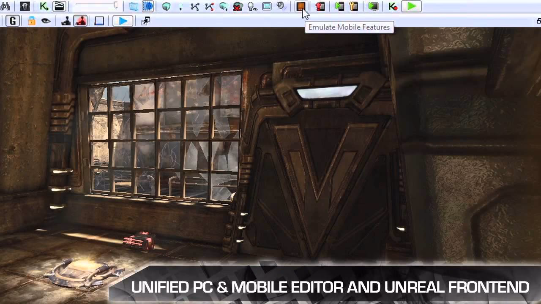
Task: Click the green monitor play icon
Action: click(373, 6)
